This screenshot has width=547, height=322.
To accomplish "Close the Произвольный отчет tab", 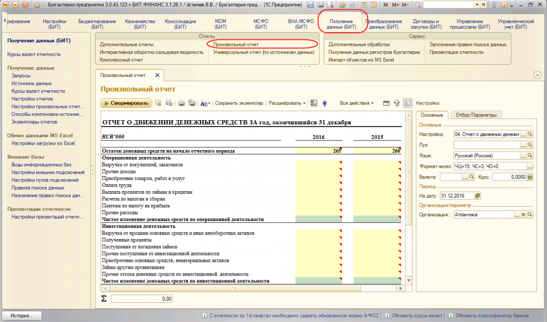I will pos(157,75).
